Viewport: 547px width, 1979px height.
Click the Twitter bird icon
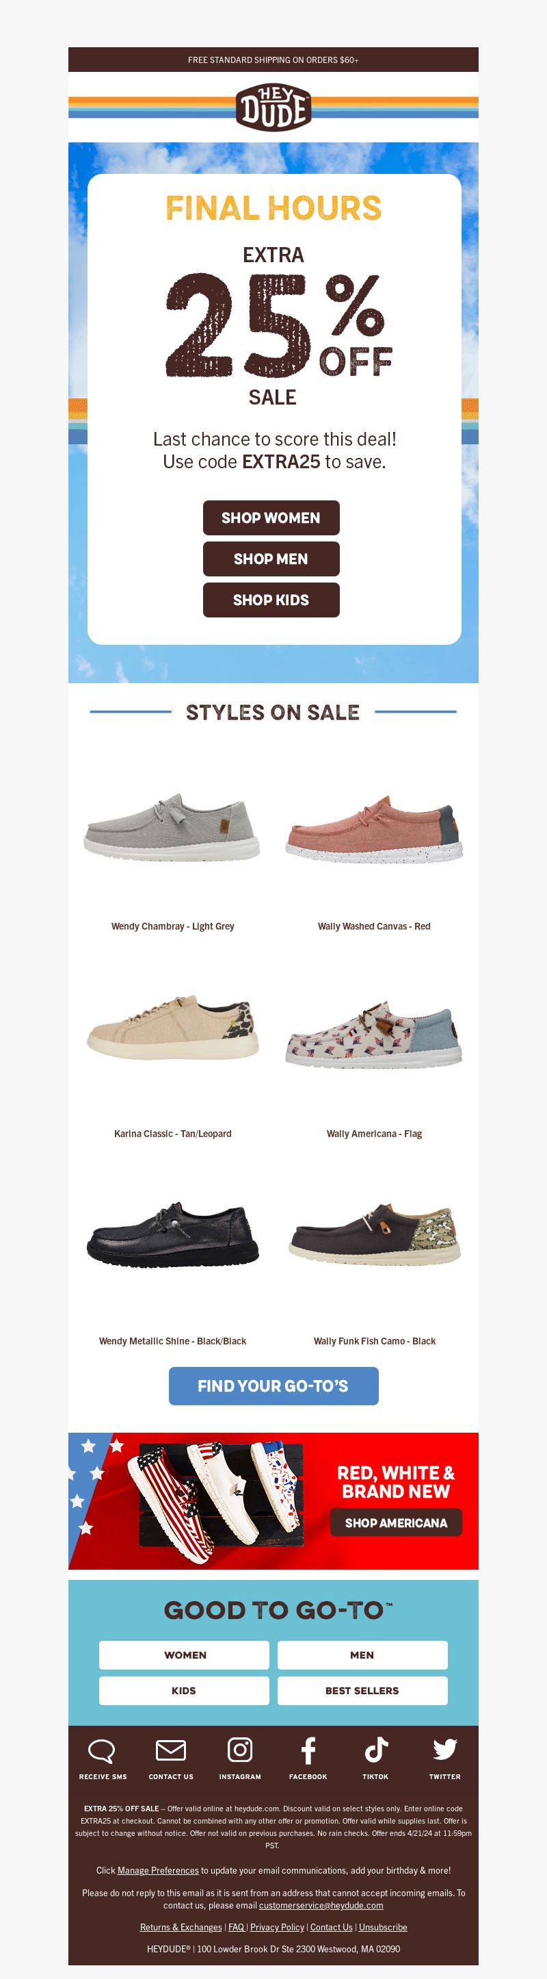(445, 1749)
